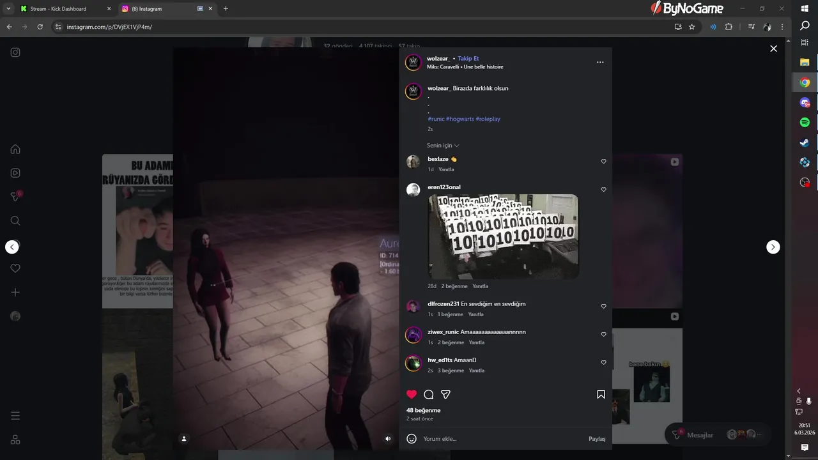This screenshot has width=818, height=460.
Task: View likes on eren123onal's comment
Action: 454,286
